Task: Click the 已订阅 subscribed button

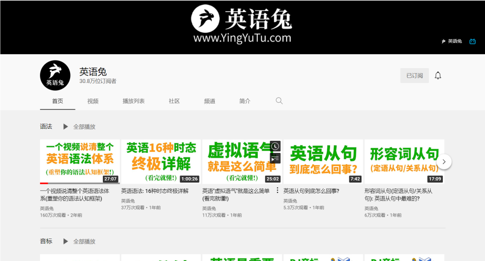Action: point(414,75)
